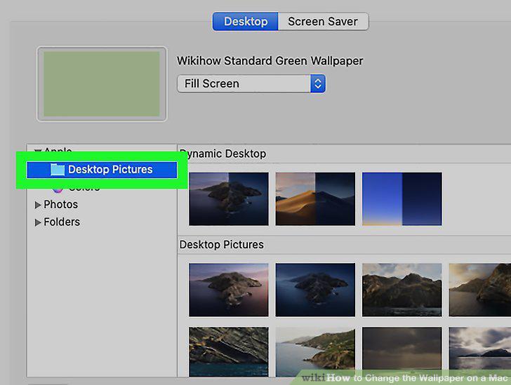Expand the Photos disclosure triangle
Viewport: 511px width, 385px height.
click(38, 205)
